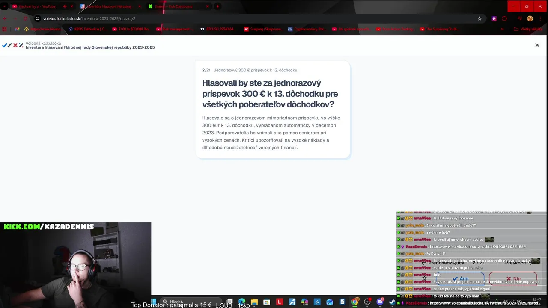
Task: Close the Volebná kalkulačka questionnaire with X
Action: click(537, 45)
